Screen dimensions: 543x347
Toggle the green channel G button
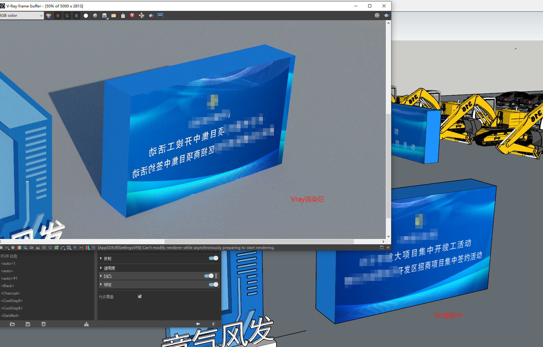point(67,16)
